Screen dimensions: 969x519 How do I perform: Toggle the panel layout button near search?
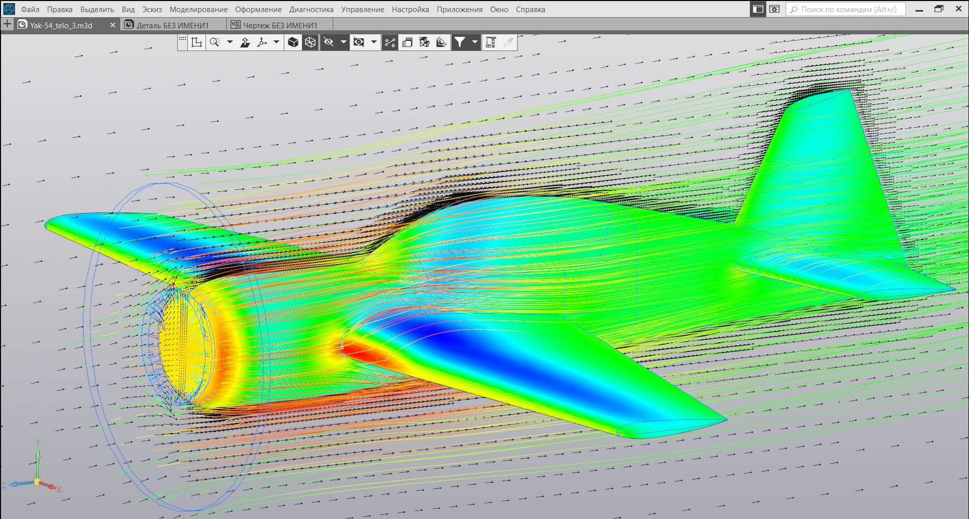757,9
